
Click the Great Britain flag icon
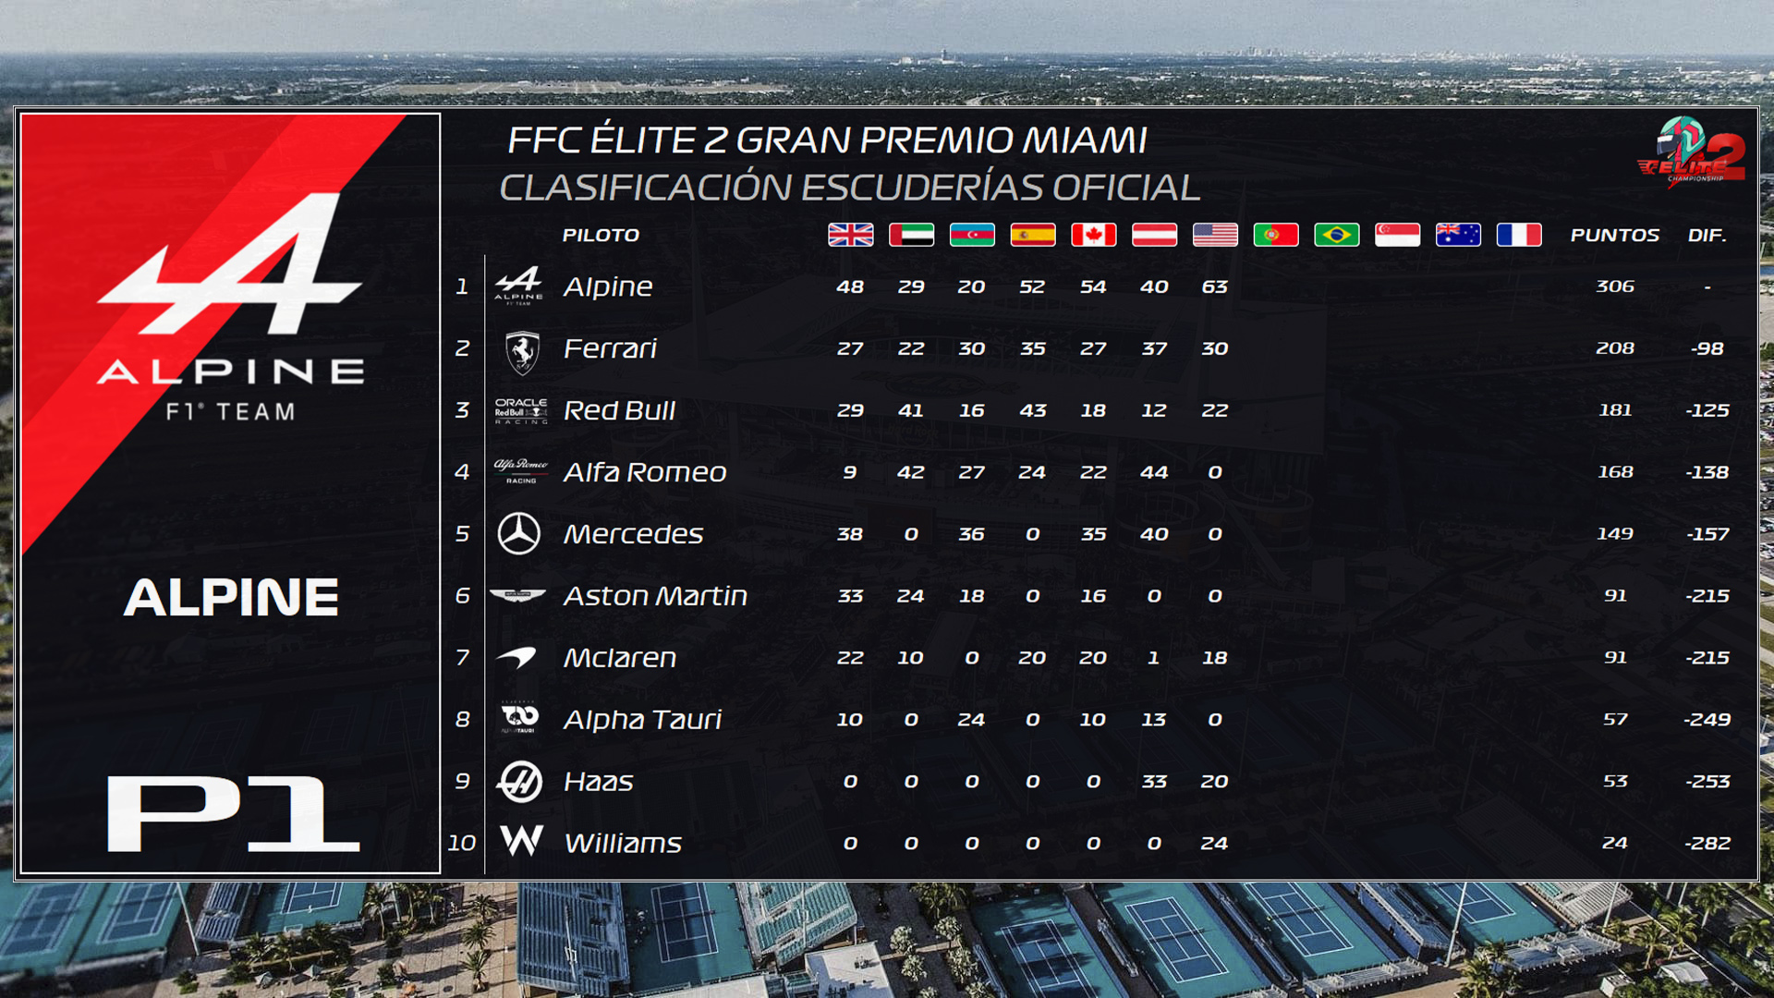pyautogui.click(x=850, y=235)
